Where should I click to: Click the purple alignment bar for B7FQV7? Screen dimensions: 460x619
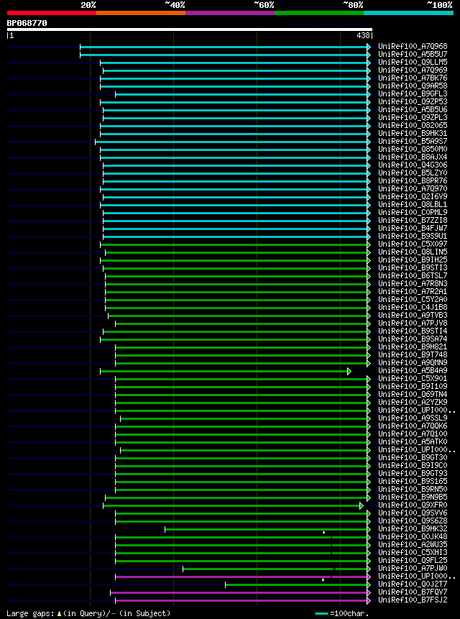[239, 592]
